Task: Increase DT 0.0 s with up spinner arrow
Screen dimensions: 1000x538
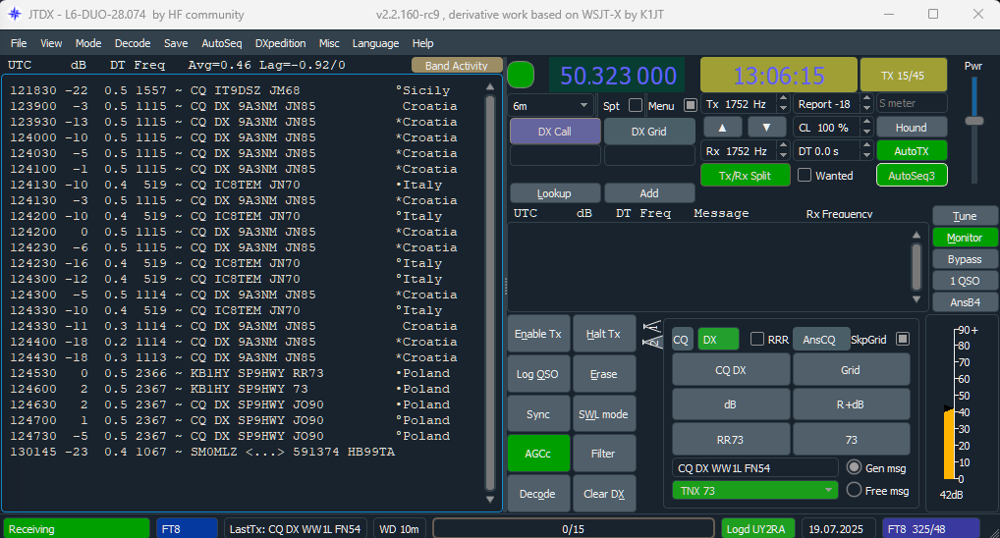Action: (866, 146)
